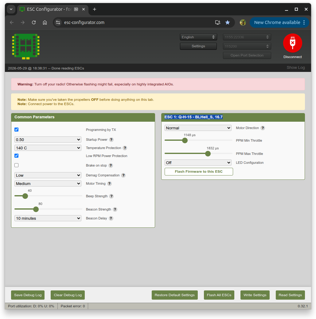Click the browser forward arrow
316x319 pixels.
click(23, 22)
